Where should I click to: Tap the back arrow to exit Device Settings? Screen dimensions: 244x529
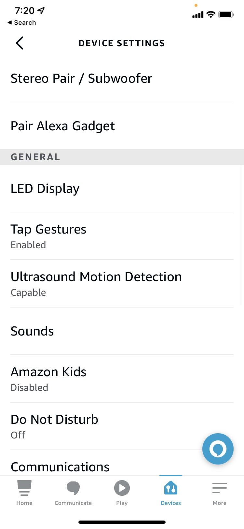point(19,43)
